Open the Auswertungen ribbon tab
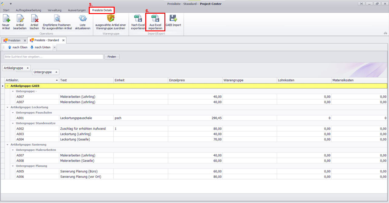Image resolution: width=389 pixels, height=203 pixels. (x=77, y=10)
